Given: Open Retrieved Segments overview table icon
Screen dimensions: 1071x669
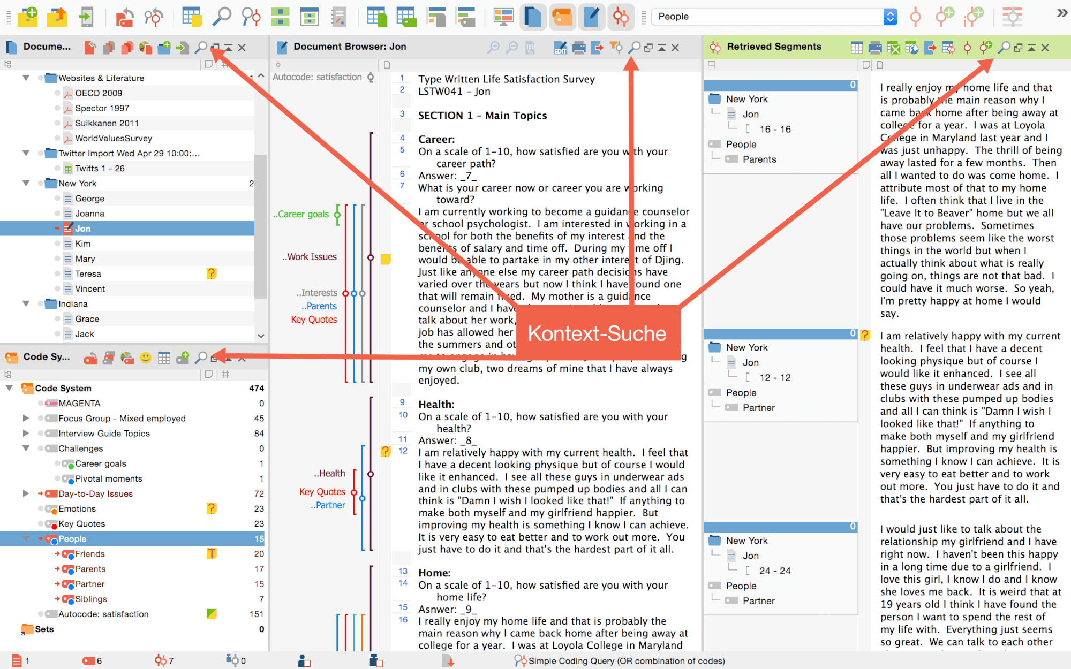Looking at the screenshot, I should pyautogui.click(x=857, y=48).
